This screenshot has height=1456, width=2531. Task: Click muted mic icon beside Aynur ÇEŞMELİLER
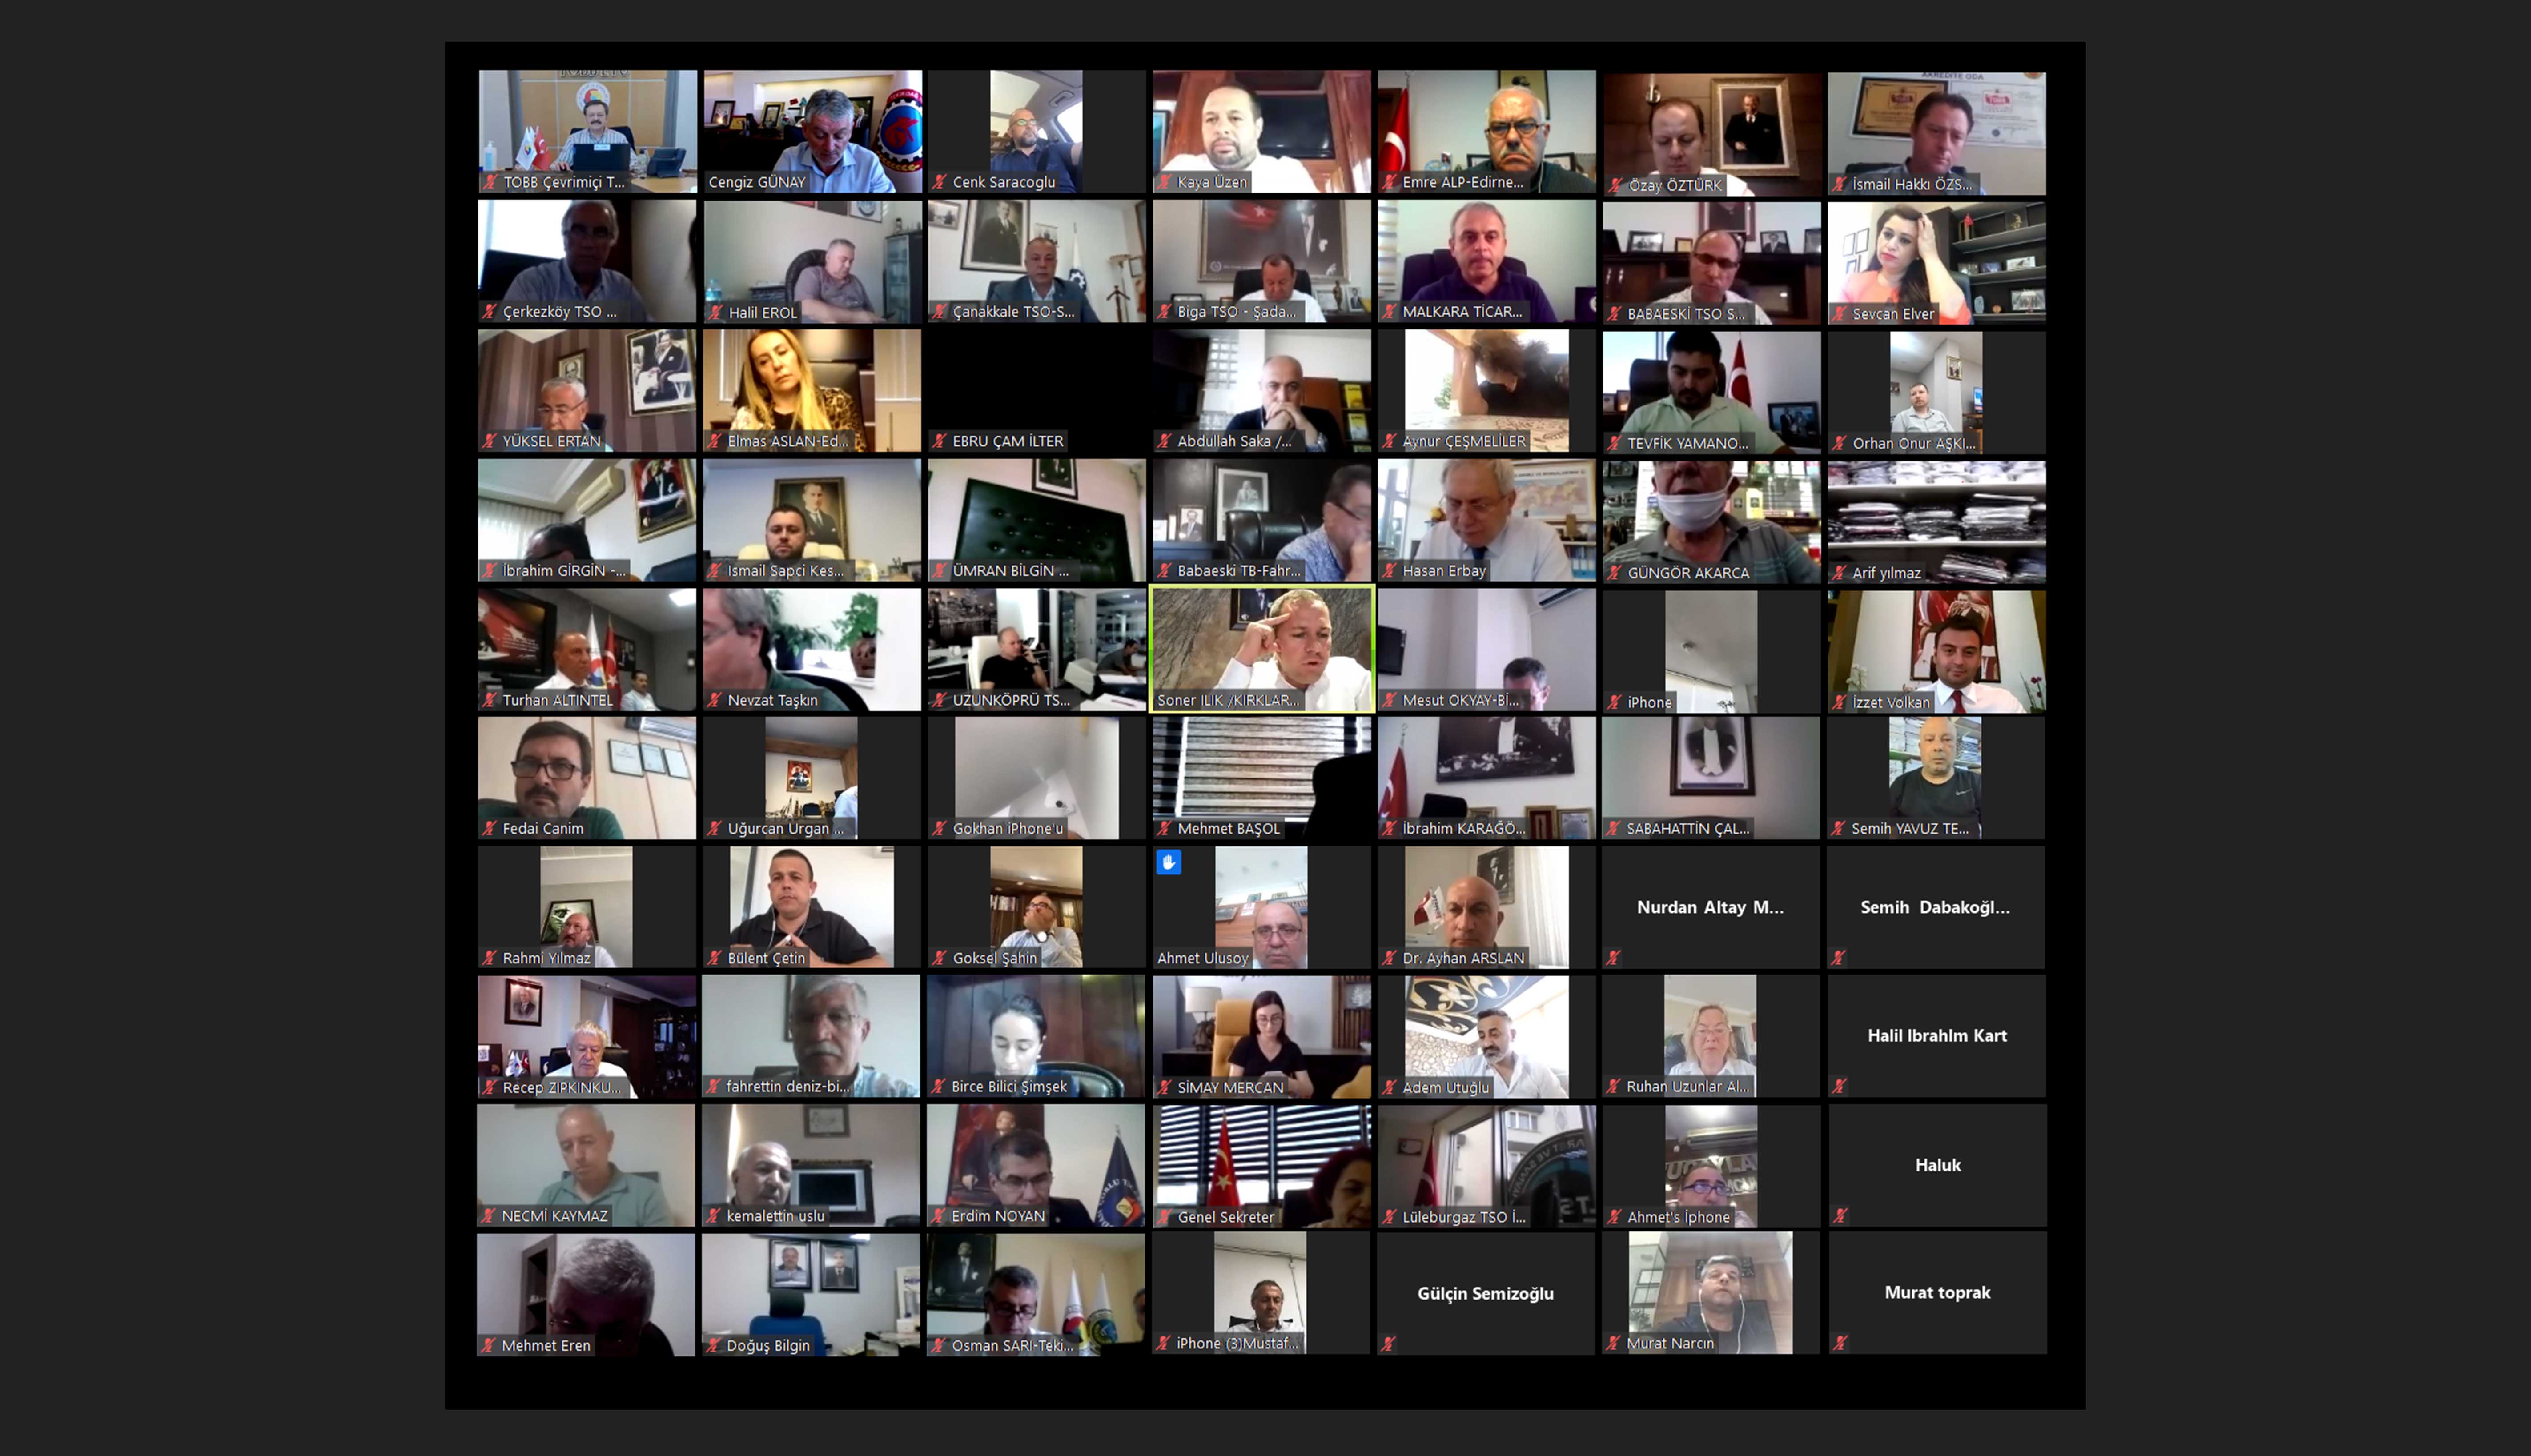click(x=1390, y=441)
